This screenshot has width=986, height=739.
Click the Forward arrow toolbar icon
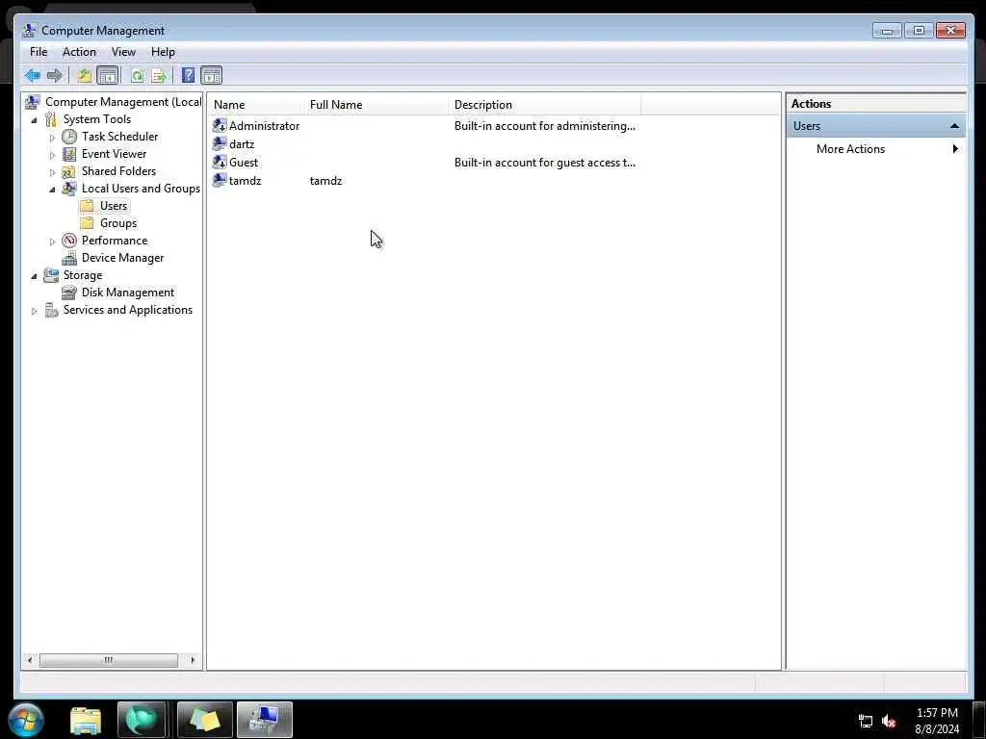pos(55,76)
